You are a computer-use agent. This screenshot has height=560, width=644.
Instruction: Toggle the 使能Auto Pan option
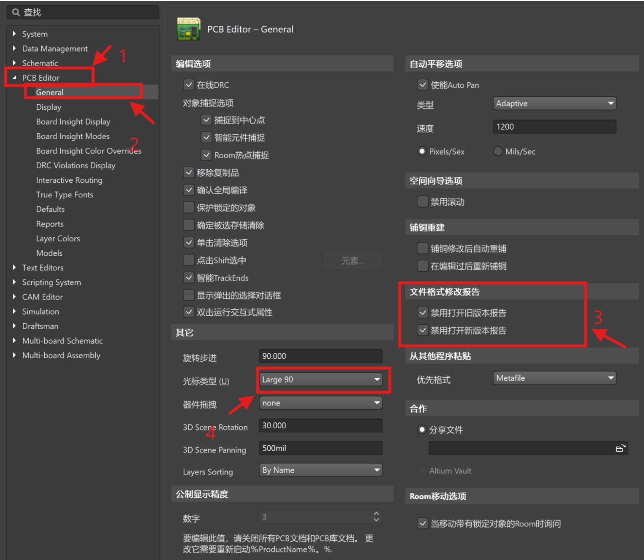click(423, 84)
